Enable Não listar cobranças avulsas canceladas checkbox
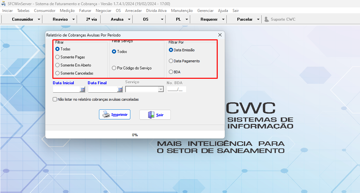The height and width of the screenshot is (193, 360). [55, 99]
